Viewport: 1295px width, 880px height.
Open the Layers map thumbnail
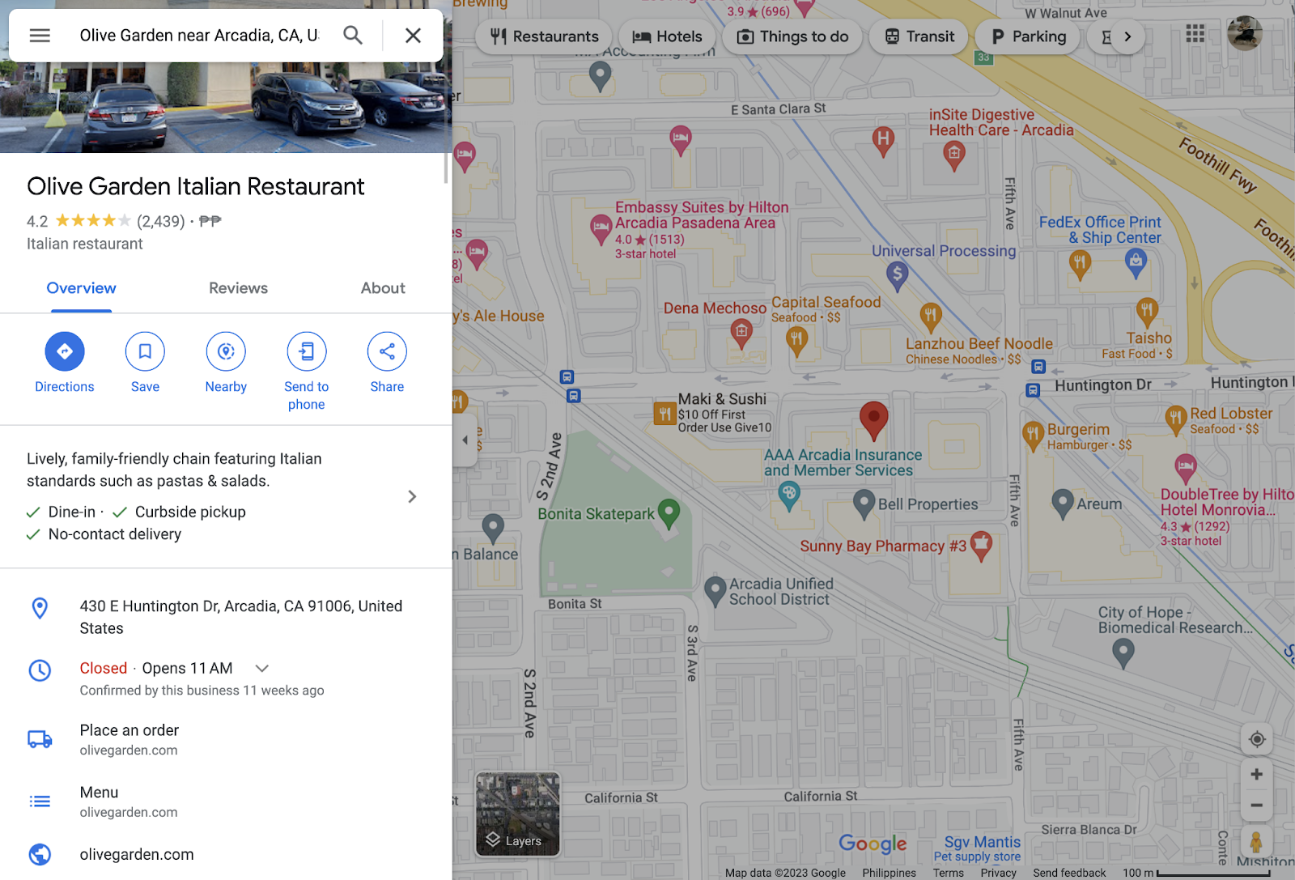tap(518, 814)
